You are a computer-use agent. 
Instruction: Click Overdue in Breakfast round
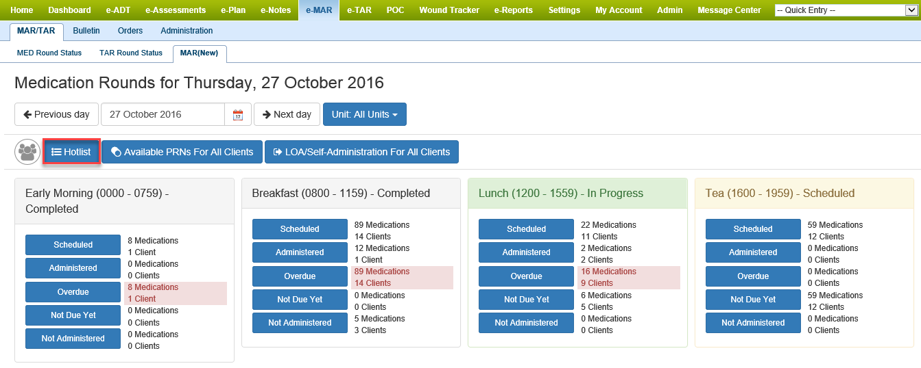click(300, 276)
